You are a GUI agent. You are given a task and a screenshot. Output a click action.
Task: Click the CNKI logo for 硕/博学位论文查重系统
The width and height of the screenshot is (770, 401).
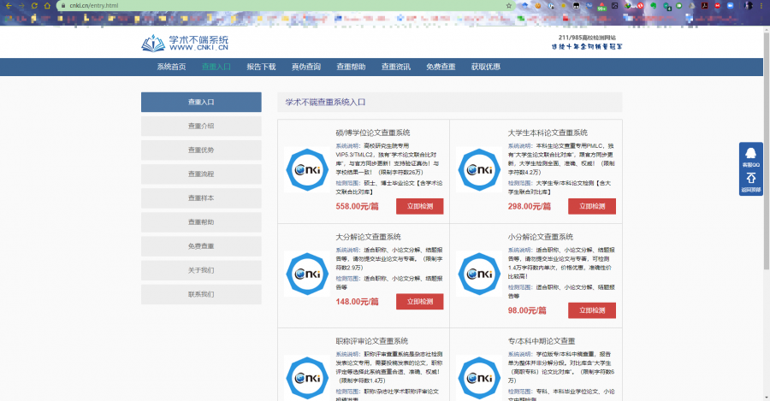coord(307,170)
